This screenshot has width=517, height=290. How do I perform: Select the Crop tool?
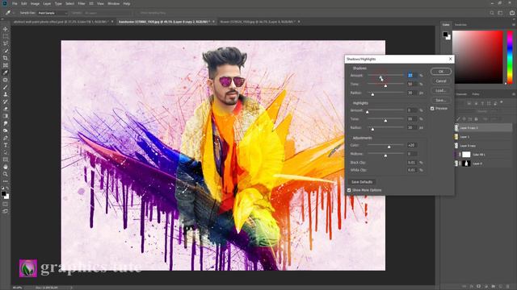(x=6, y=58)
